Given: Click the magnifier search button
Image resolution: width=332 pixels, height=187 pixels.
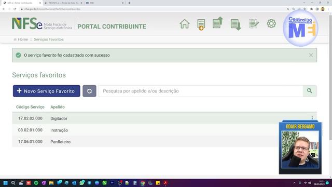Looking at the screenshot, I should pos(310,91).
